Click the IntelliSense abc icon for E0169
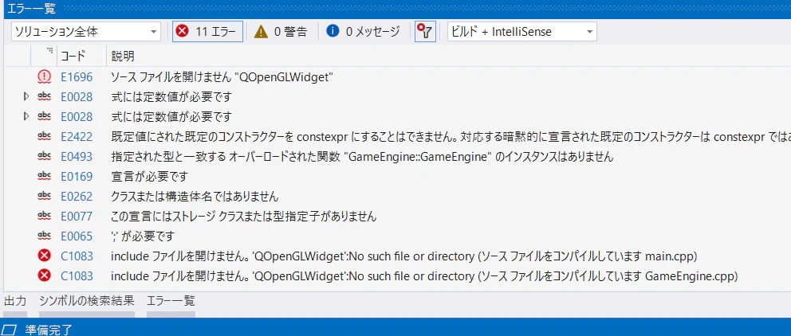 (45, 177)
